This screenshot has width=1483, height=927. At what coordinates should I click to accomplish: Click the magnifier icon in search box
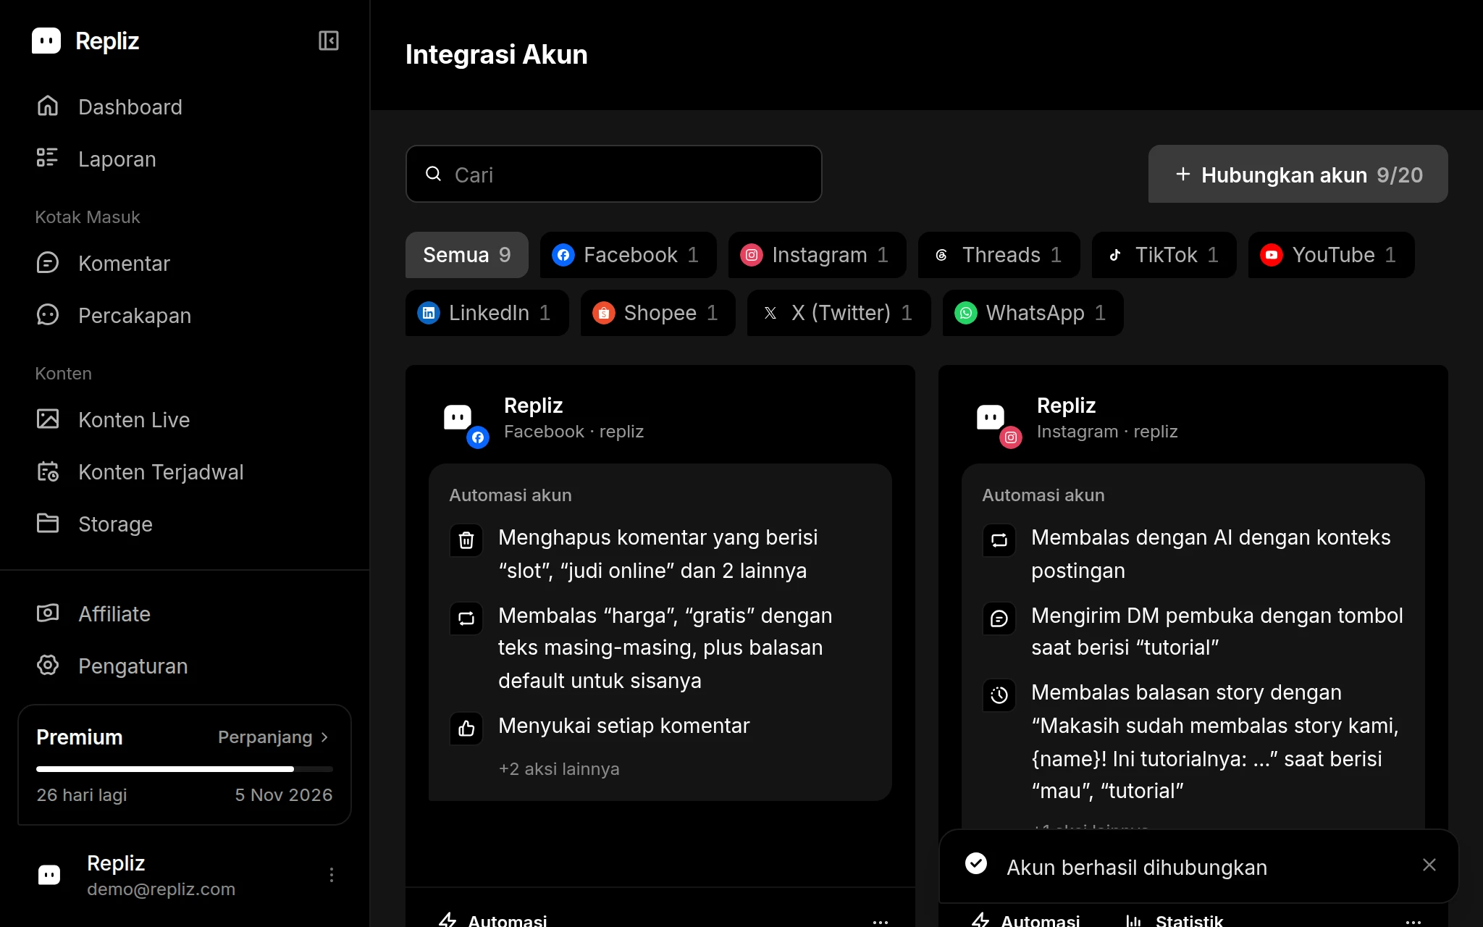pyautogui.click(x=433, y=174)
